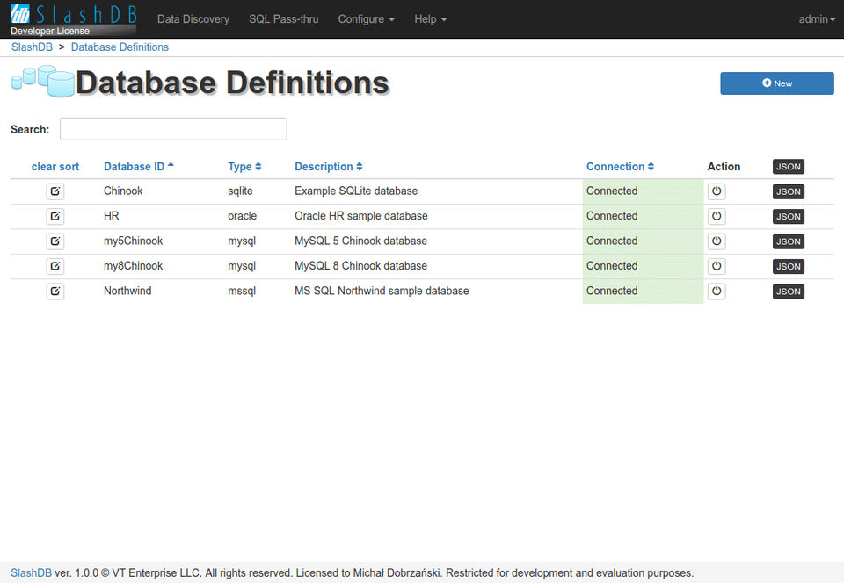Image resolution: width=844 pixels, height=583 pixels.
Task: View JSON for my5Chinook database
Action: (x=789, y=241)
